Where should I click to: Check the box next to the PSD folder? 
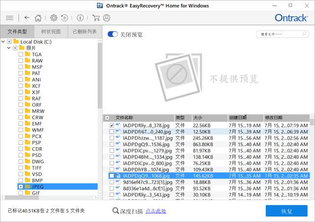pyautogui.click(x=21, y=155)
